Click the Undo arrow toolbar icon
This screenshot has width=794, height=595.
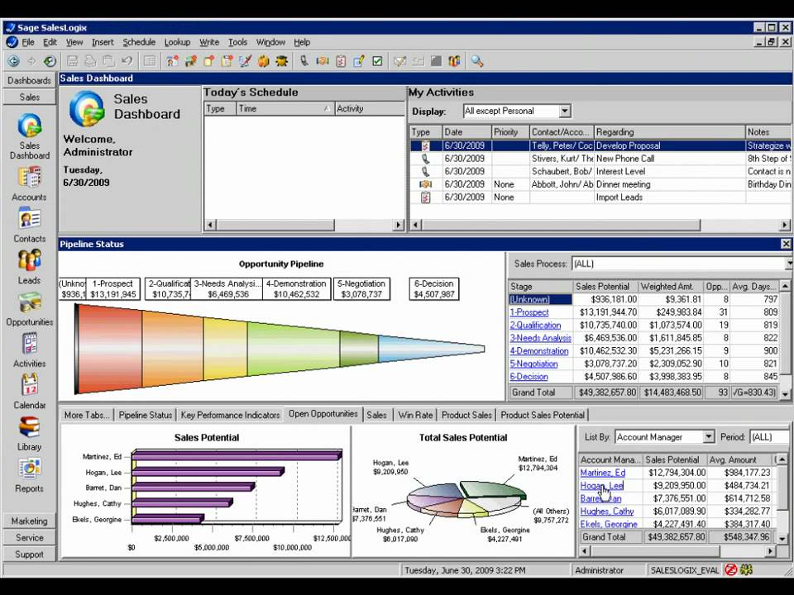point(127,61)
